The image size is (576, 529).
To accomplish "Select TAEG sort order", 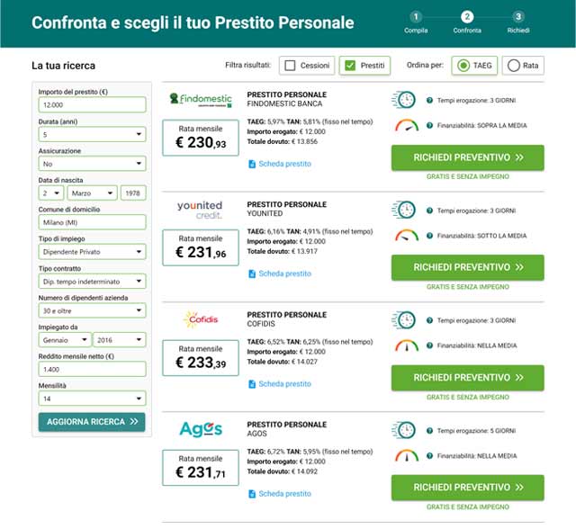I will coord(463,66).
